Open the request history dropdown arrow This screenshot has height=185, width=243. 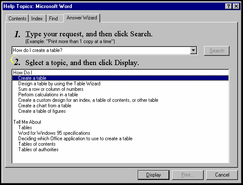194,50
